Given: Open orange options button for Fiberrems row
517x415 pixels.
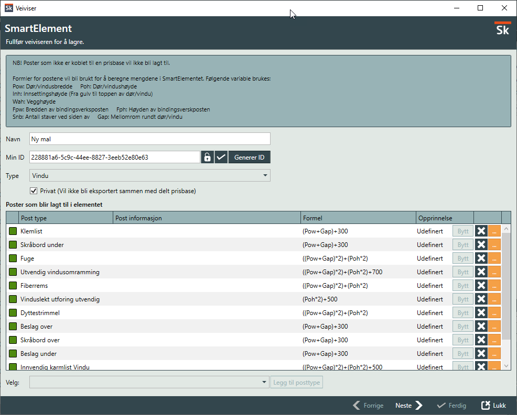Looking at the screenshot, I should (x=494, y=286).
